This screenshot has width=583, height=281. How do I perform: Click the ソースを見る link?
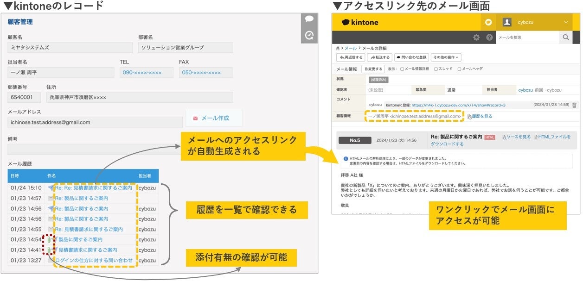(x=518, y=137)
